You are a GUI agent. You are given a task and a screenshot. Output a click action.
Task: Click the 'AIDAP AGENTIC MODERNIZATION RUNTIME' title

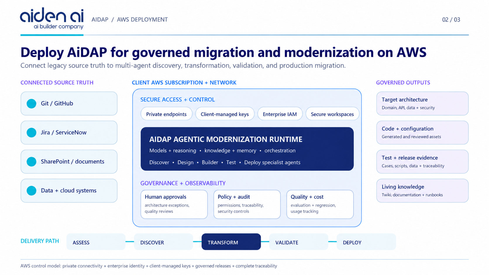click(226, 139)
